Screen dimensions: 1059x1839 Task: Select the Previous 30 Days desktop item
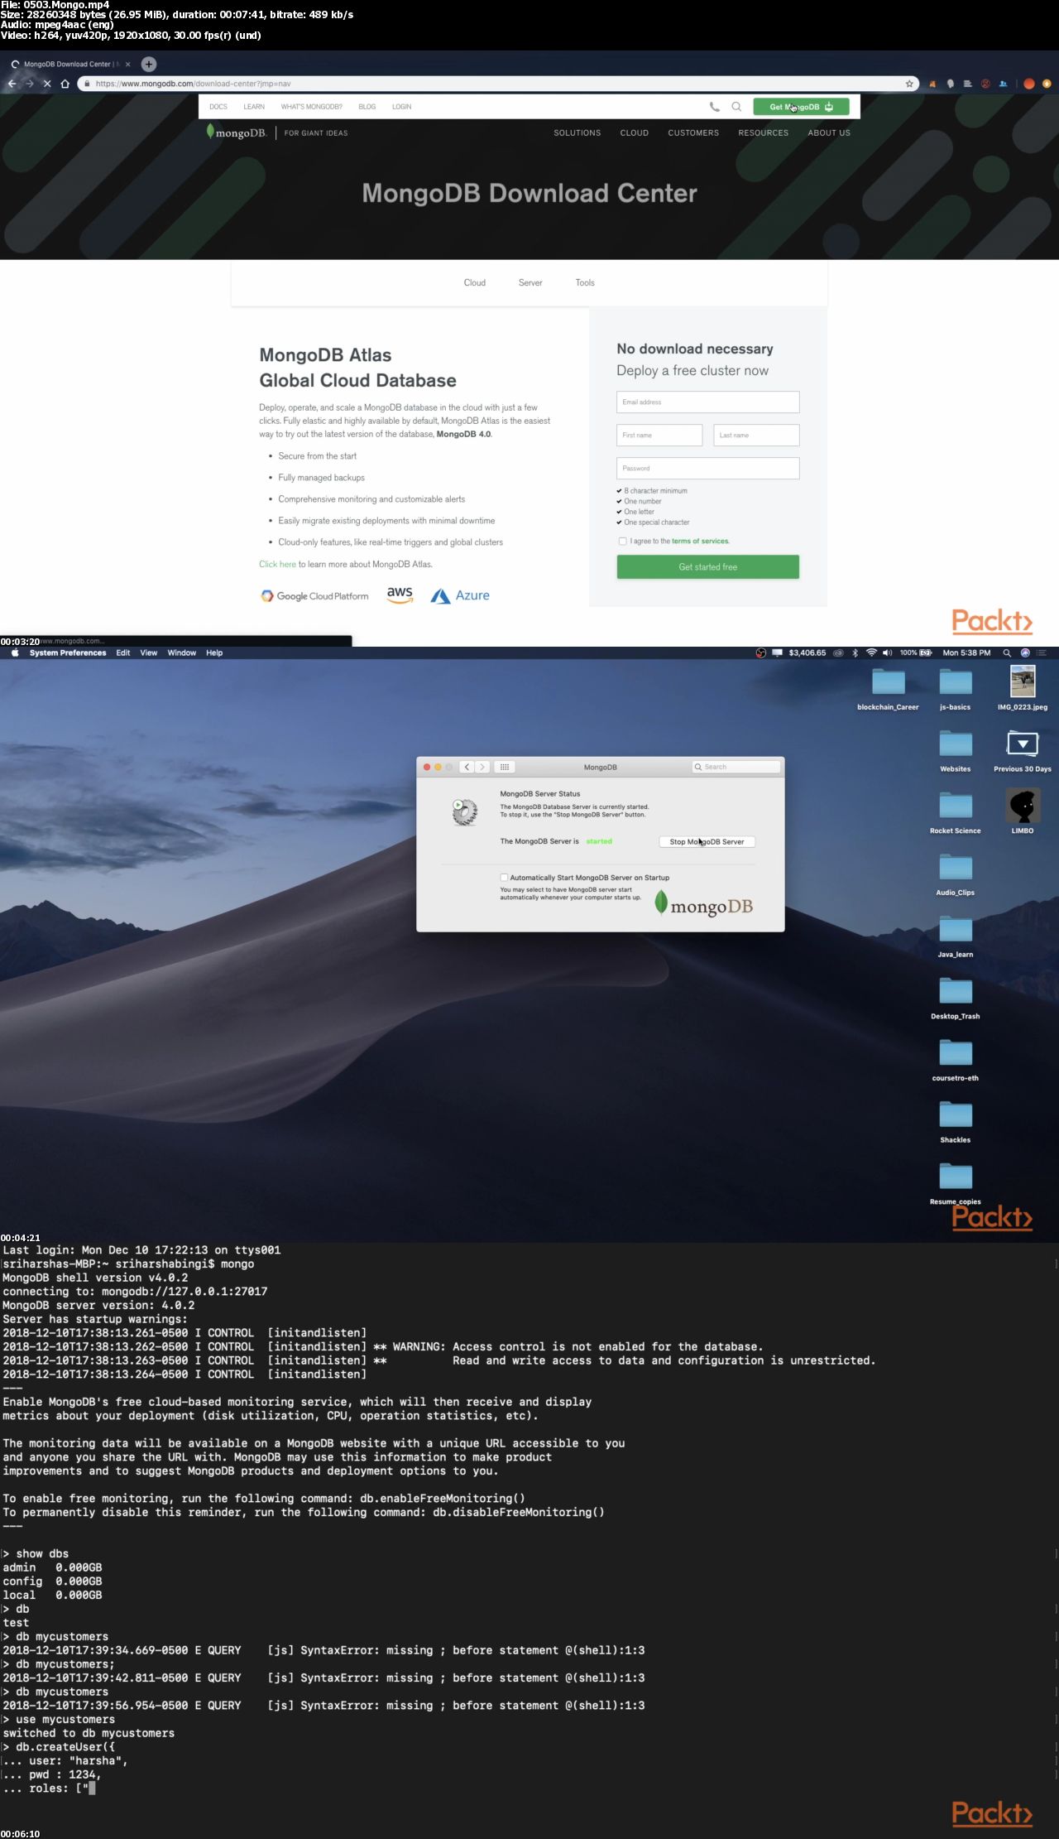(1023, 751)
